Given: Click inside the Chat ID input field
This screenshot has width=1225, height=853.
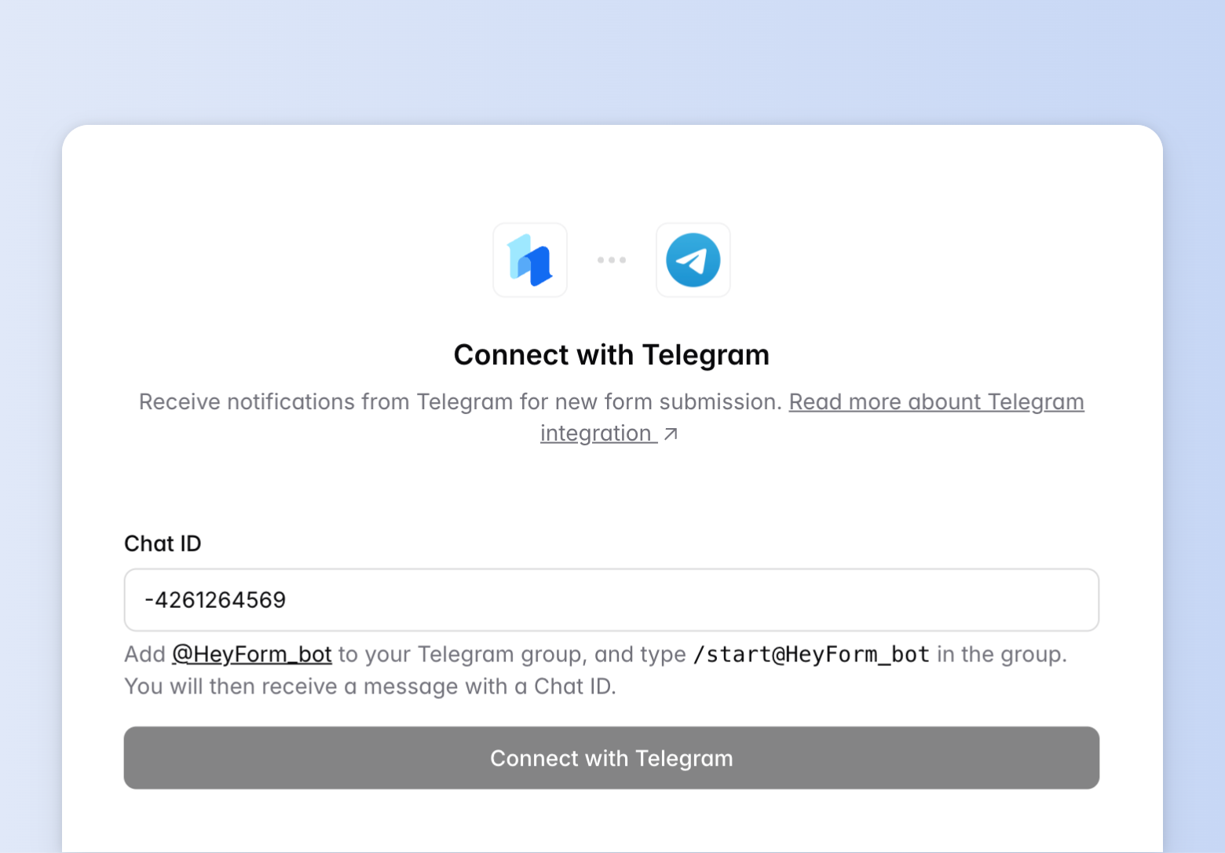Looking at the screenshot, I should [x=611, y=599].
